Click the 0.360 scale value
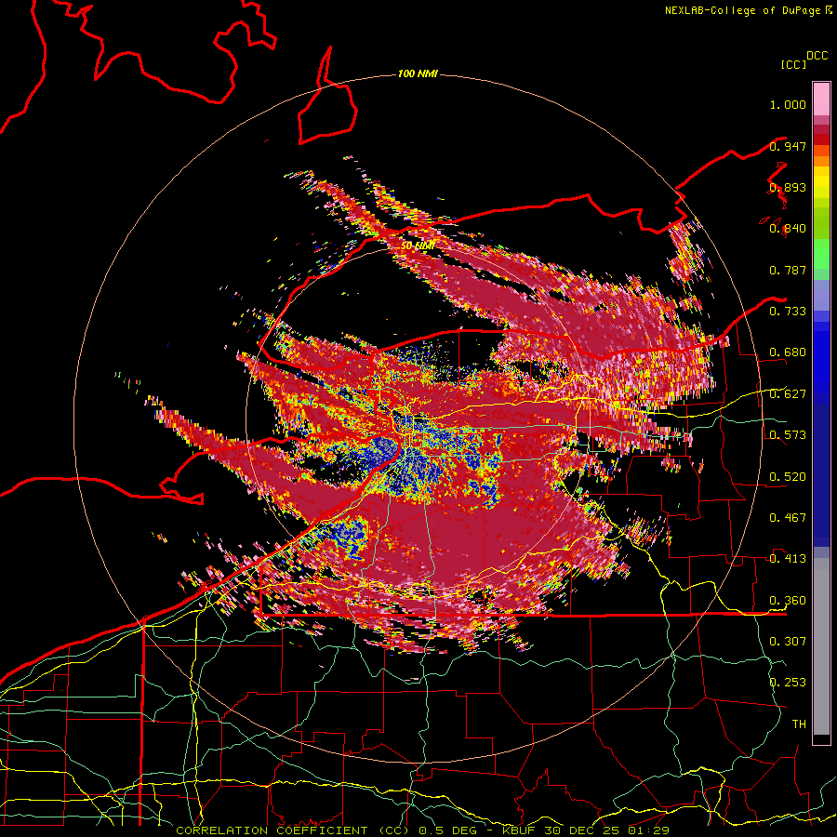The image size is (837, 837). point(788,601)
